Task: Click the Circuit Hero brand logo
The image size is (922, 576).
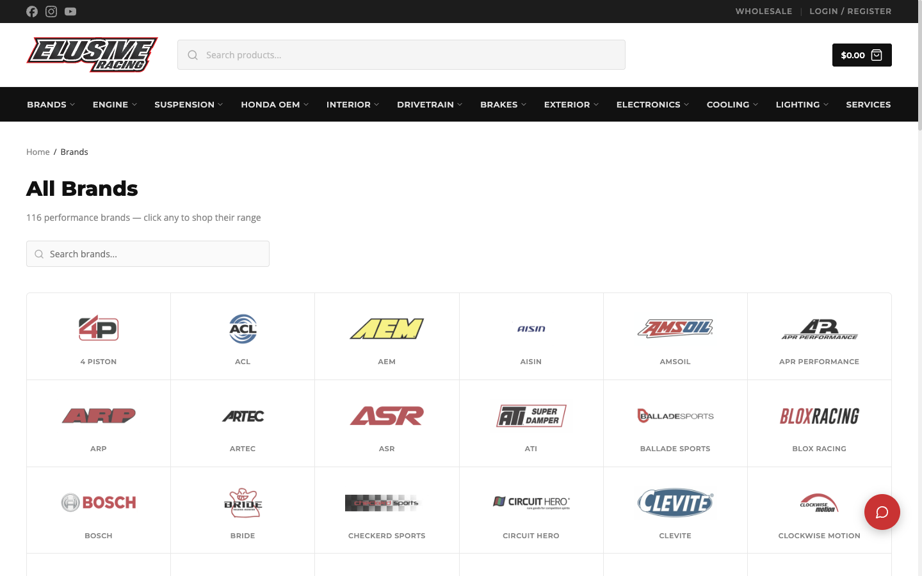Action: tap(531, 503)
